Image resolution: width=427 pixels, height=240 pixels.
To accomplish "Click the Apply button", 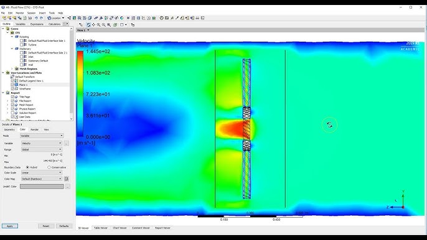I will [x=10, y=226].
